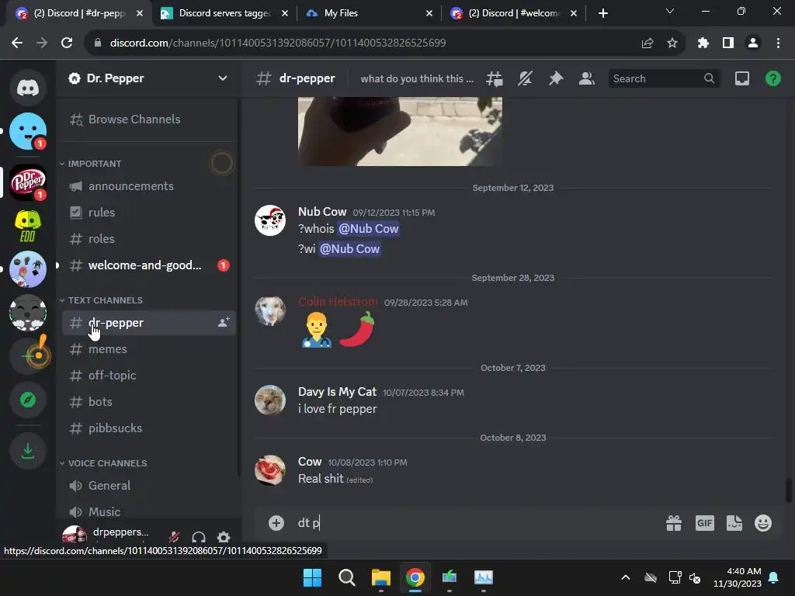Image resolution: width=795 pixels, height=596 pixels.
Task: Expand the Dr. Pepper server dropdown menu
Action: pyautogui.click(x=222, y=78)
